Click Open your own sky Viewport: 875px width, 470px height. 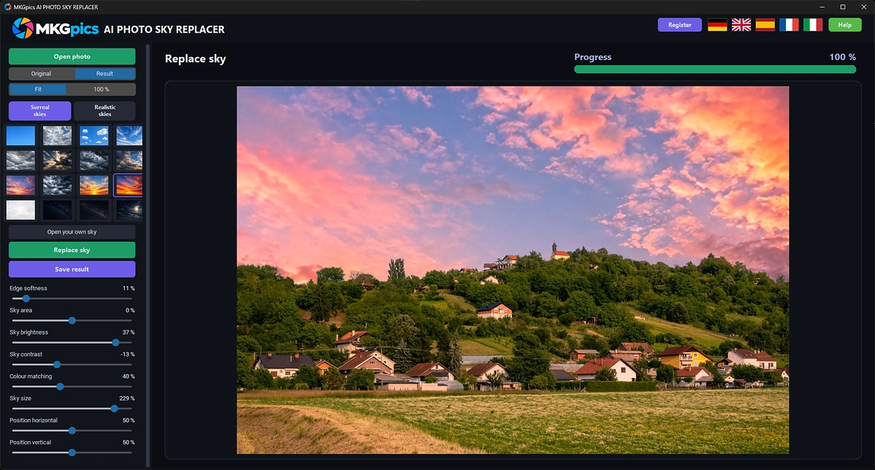[72, 232]
